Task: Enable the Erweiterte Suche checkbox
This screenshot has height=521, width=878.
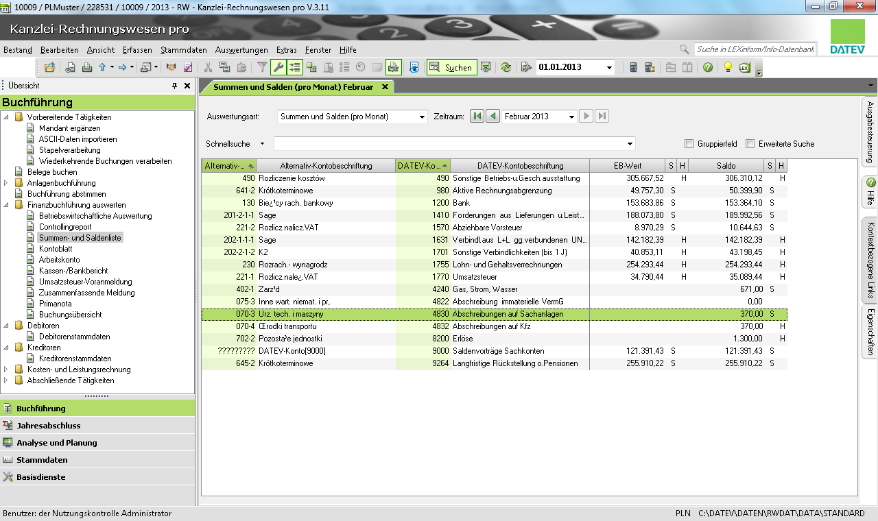Action: point(750,144)
